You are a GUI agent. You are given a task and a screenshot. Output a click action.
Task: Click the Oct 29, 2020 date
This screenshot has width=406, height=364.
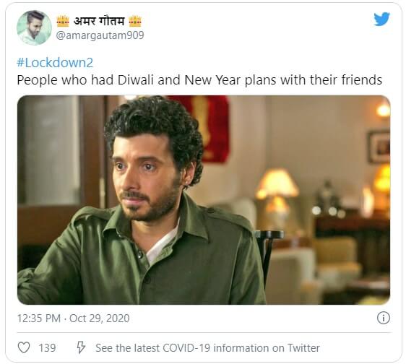click(100, 318)
